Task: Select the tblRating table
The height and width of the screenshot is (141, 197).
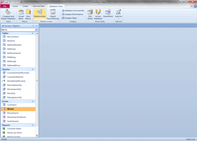Action: point(18,57)
